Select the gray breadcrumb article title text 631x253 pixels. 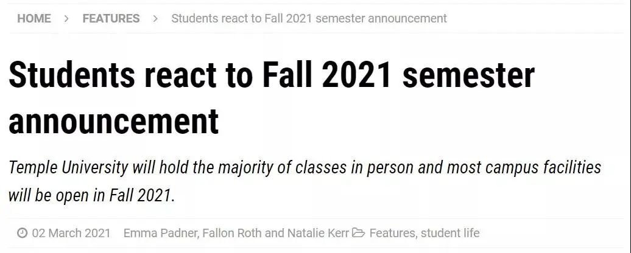(309, 18)
